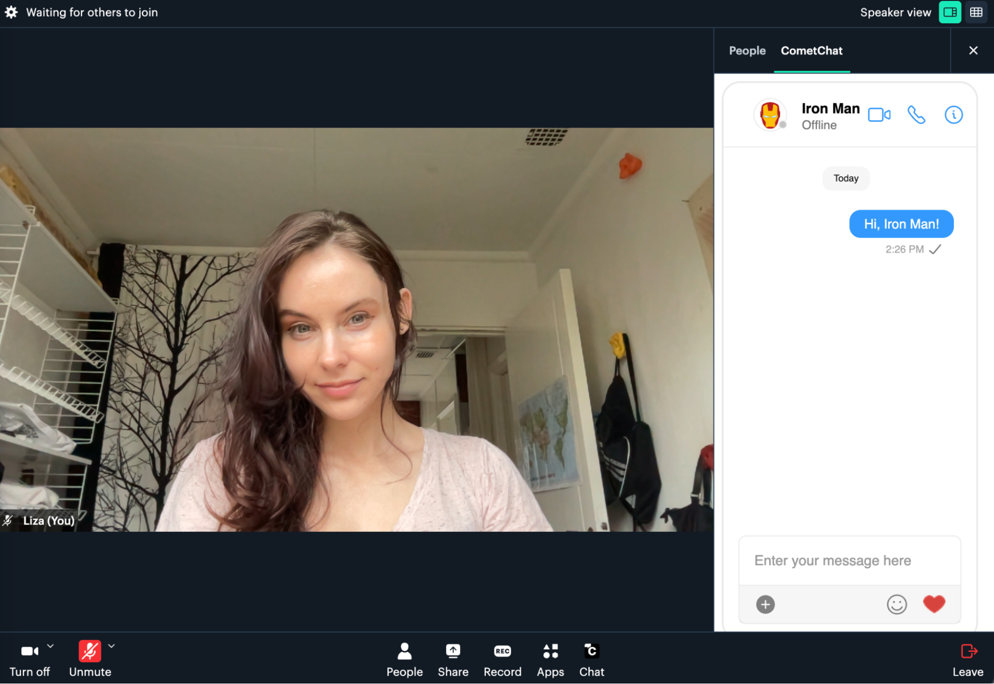Click the Record button in toolbar
This screenshot has height=684, width=994.
(x=502, y=658)
